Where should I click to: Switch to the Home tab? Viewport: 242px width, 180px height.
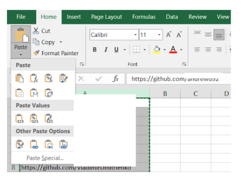[48, 17]
